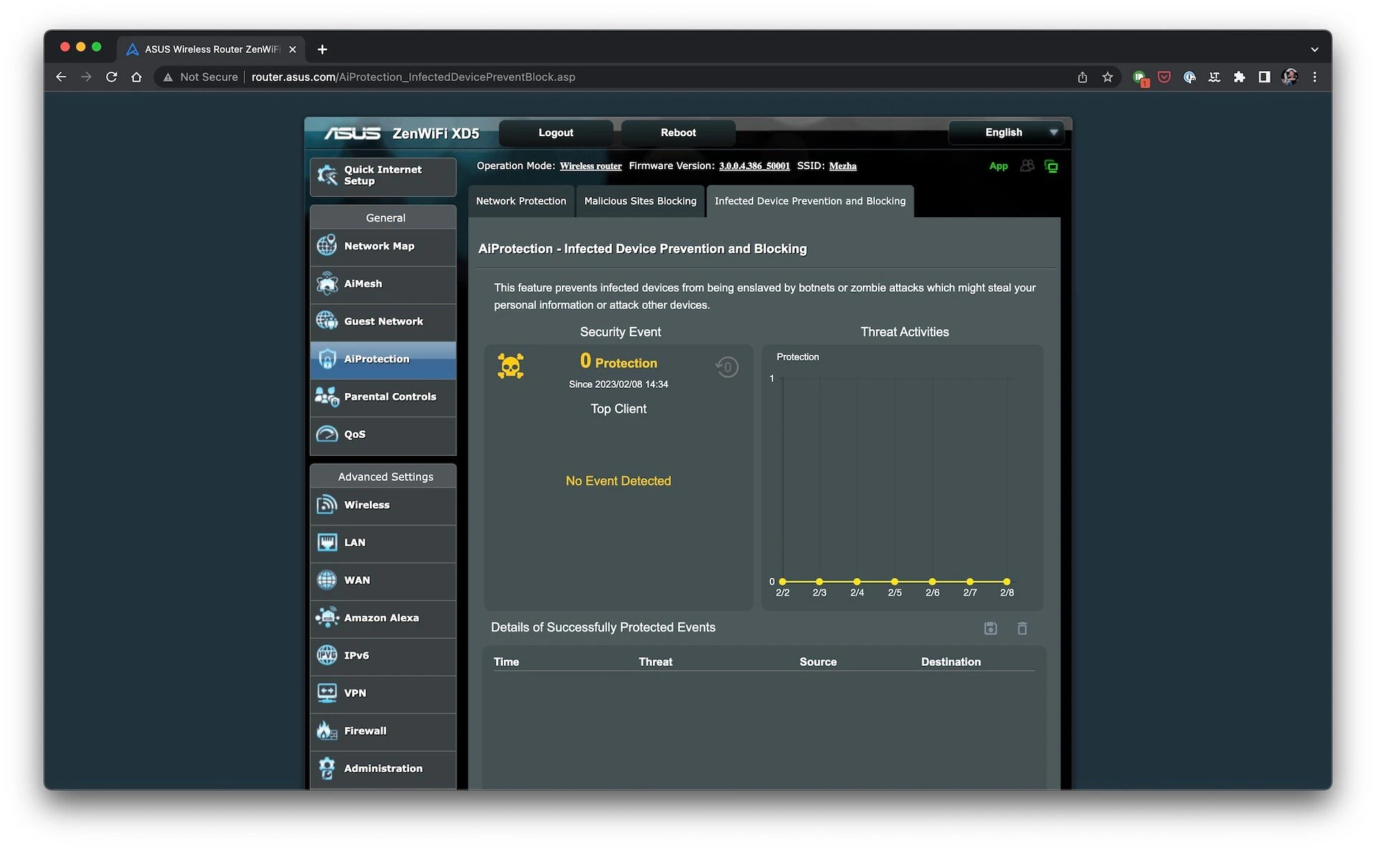
Task: Open browser share icon in address bar
Action: click(x=1082, y=77)
